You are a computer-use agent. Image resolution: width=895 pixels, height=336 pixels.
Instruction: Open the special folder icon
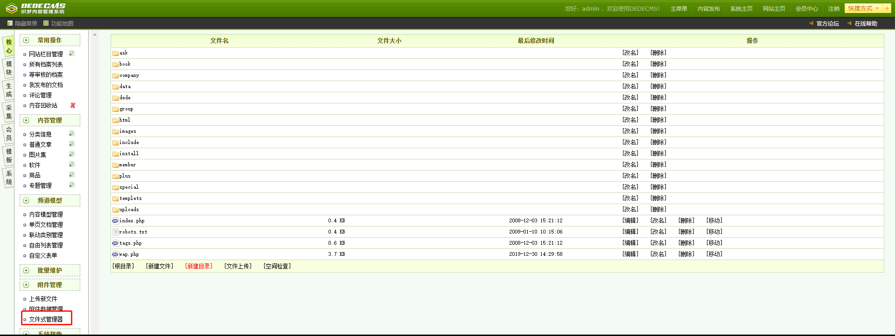[x=116, y=187]
